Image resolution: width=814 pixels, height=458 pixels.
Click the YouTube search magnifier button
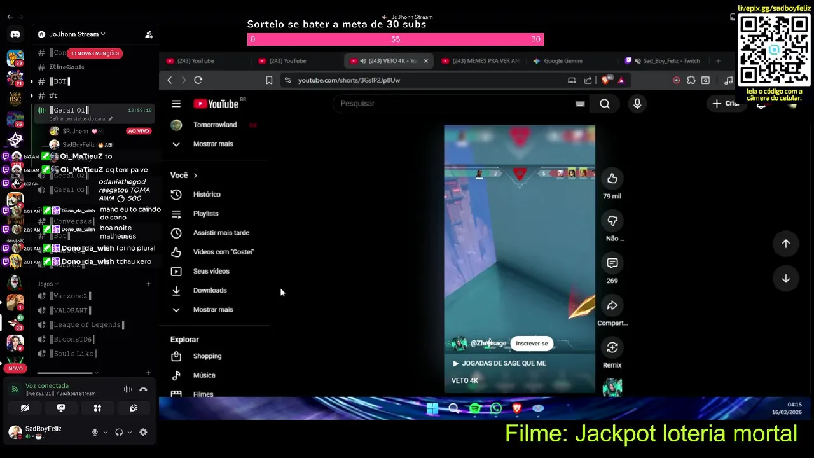pyautogui.click(x=605, y=104)
